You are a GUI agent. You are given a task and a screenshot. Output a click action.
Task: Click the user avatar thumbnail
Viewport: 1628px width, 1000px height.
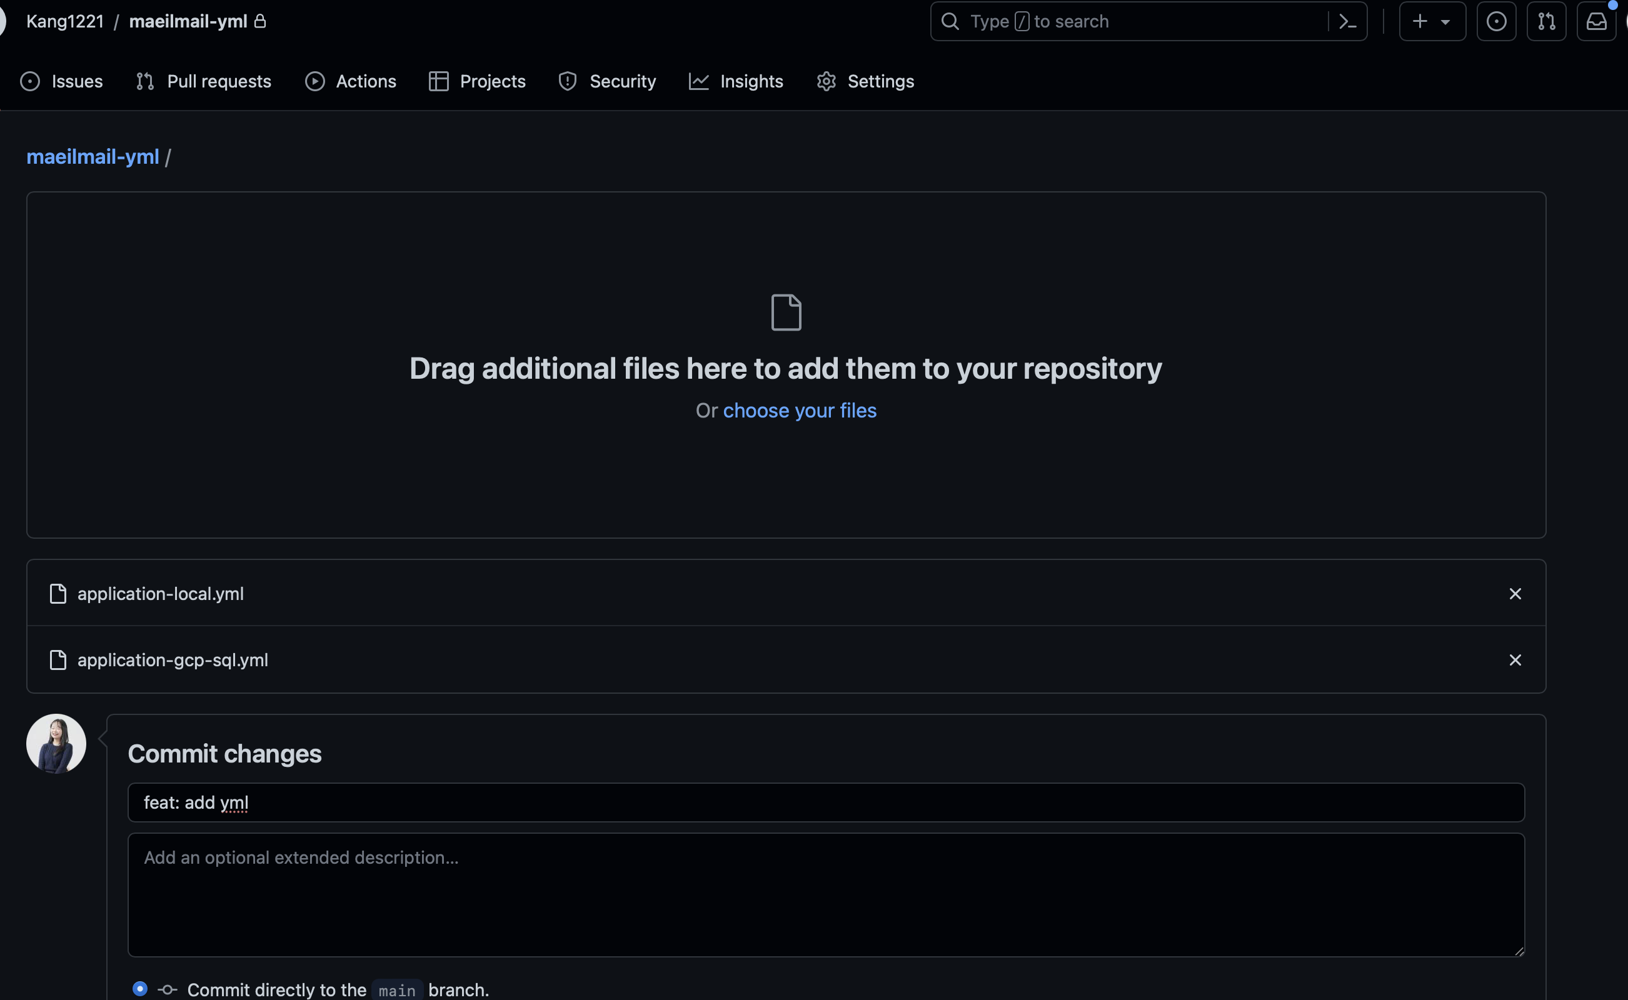[56, 743]
